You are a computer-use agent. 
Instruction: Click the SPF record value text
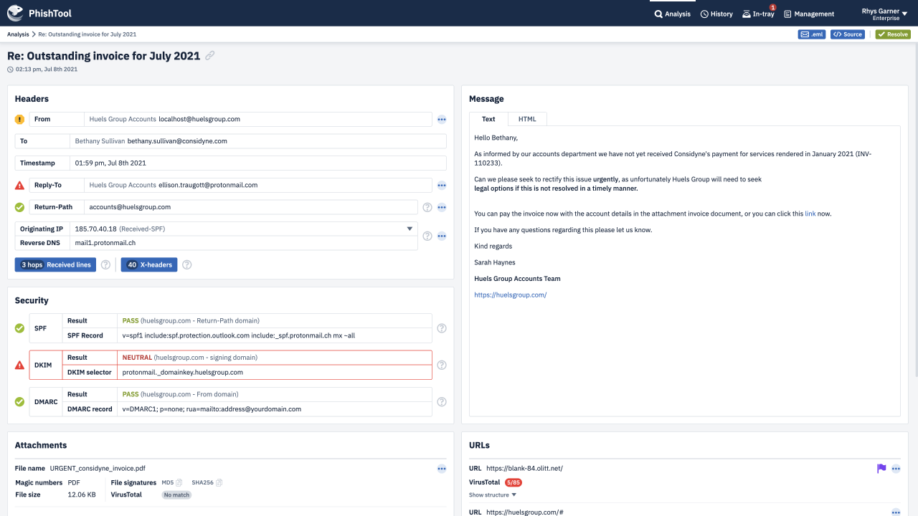click(x=238, y=335)
